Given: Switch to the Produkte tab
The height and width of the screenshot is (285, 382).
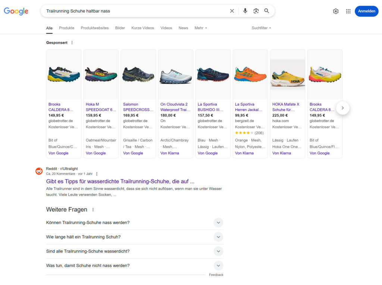Looking at the screenshot, I should pos(66,28).
